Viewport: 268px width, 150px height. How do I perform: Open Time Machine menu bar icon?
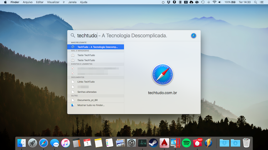pyautogui.click(x=203, y=2)
